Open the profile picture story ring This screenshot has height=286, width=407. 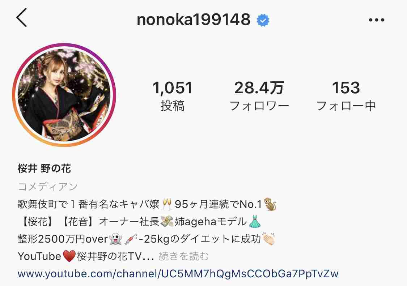tap(64, 95)
